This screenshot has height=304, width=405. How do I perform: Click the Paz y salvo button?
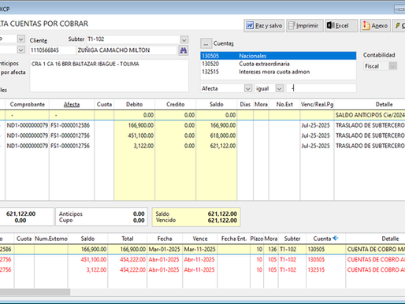tap(264, 25)
